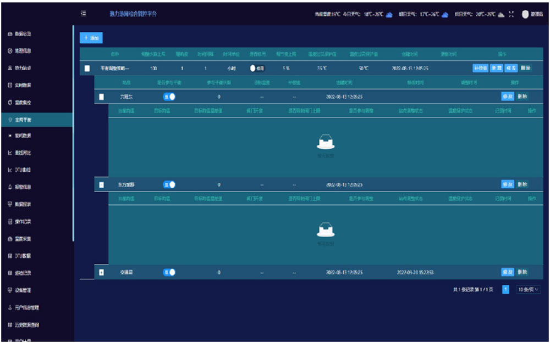Click the record count text beside pagination
This screenshot has height=343, width=550.
click(473, 289)
